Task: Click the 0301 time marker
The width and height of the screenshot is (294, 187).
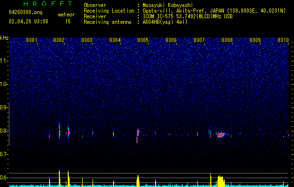Action: coord(31,40)
